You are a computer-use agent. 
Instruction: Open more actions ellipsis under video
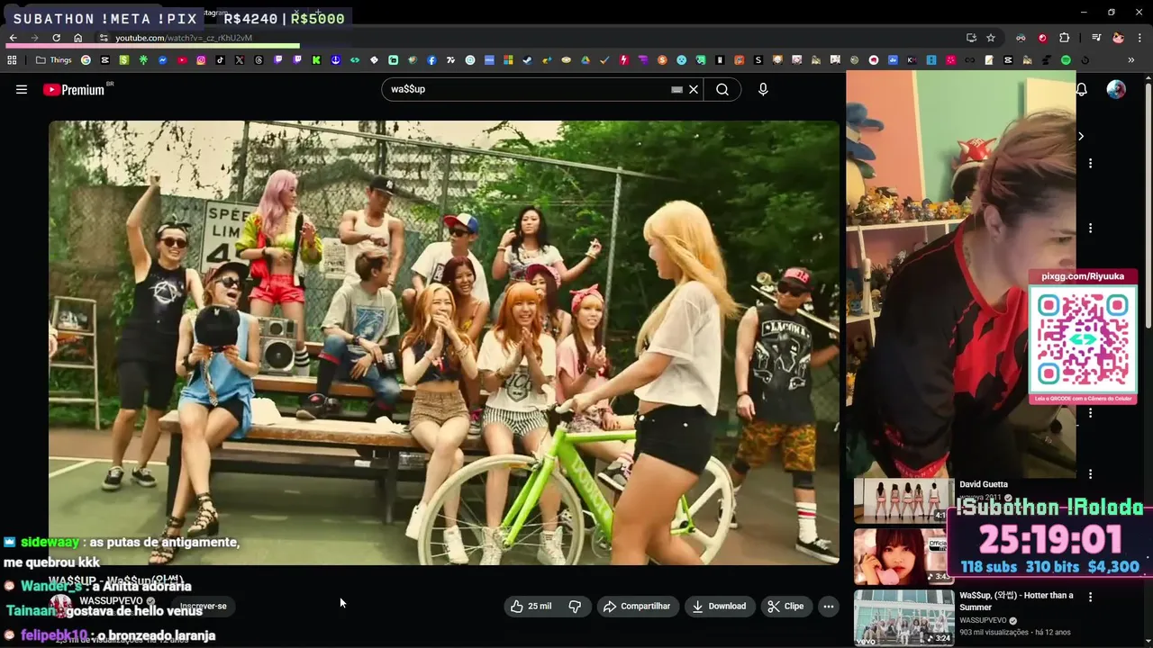[x=829, y=607]
